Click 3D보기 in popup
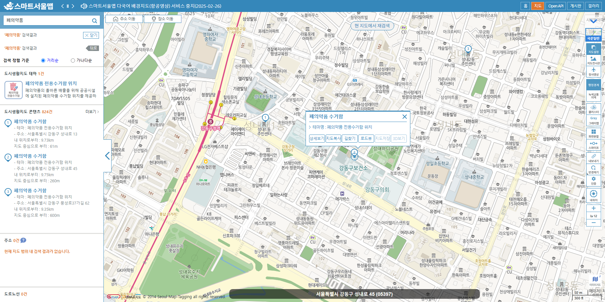The width and height of the screenshot is (605, 302). pyautogui.click(x=399, y=138)
